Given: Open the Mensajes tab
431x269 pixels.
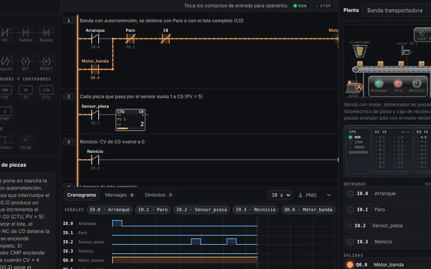Looking at the screenshot, I should click(x=119, y=195).
